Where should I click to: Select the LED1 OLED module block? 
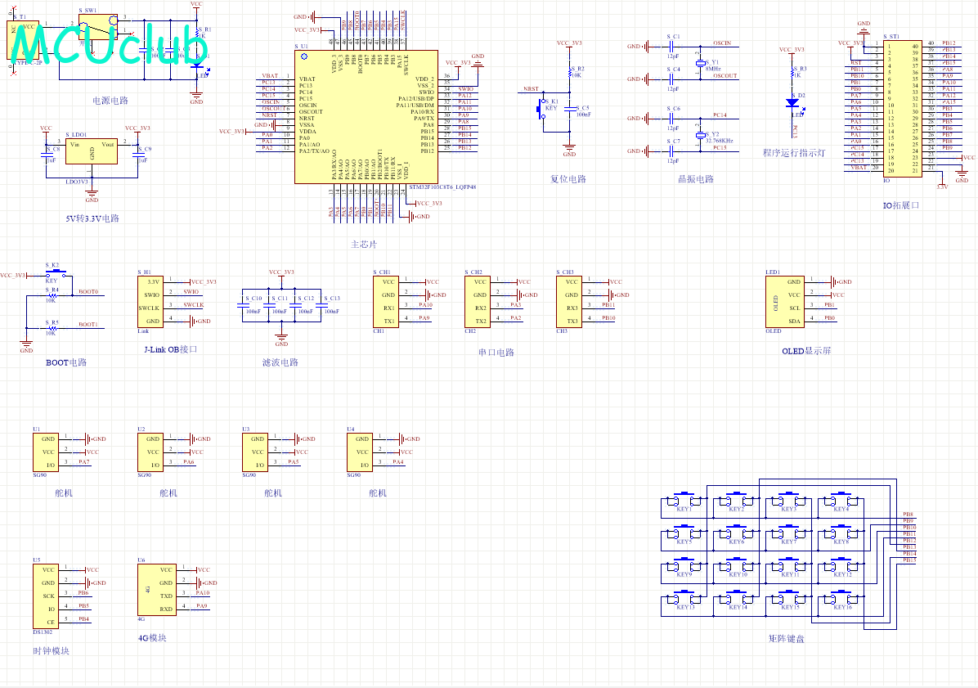coord(785,302)
